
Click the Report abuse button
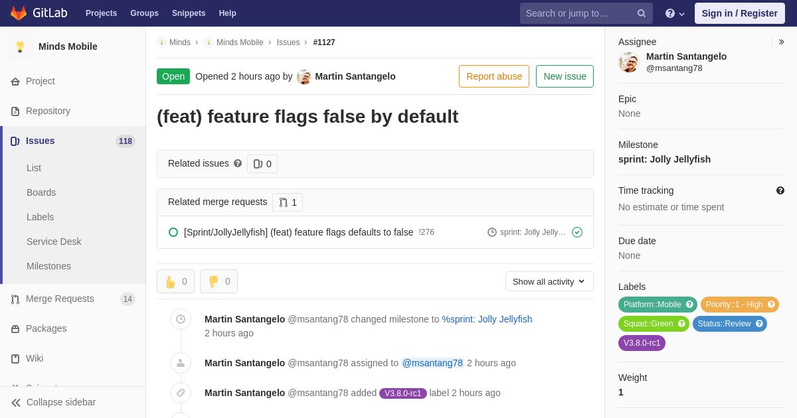494,76
